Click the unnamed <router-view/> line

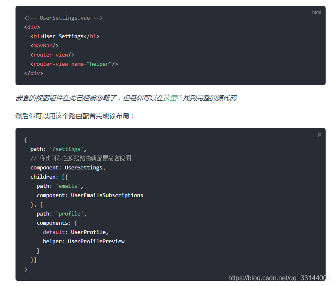[52, 55]
